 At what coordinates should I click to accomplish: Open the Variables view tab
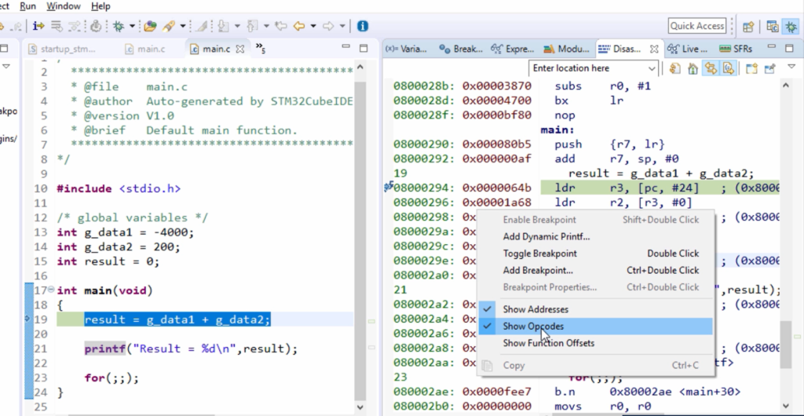pyautogui.click(x=406, y=49)
